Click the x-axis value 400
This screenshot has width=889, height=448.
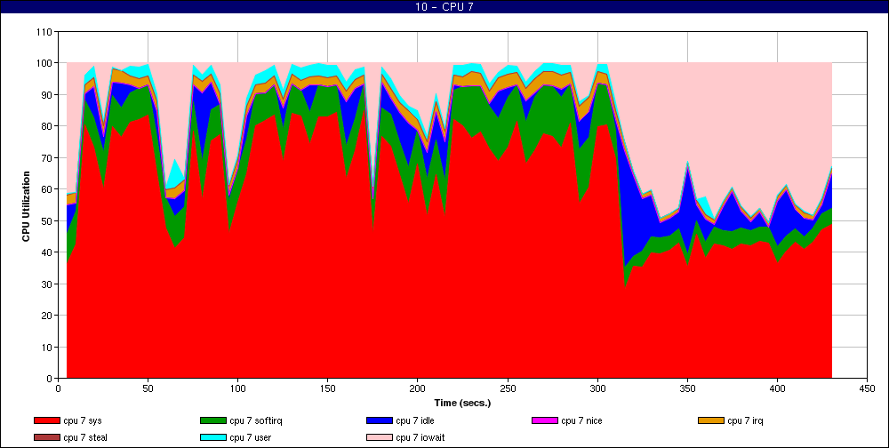pos(777,389)
